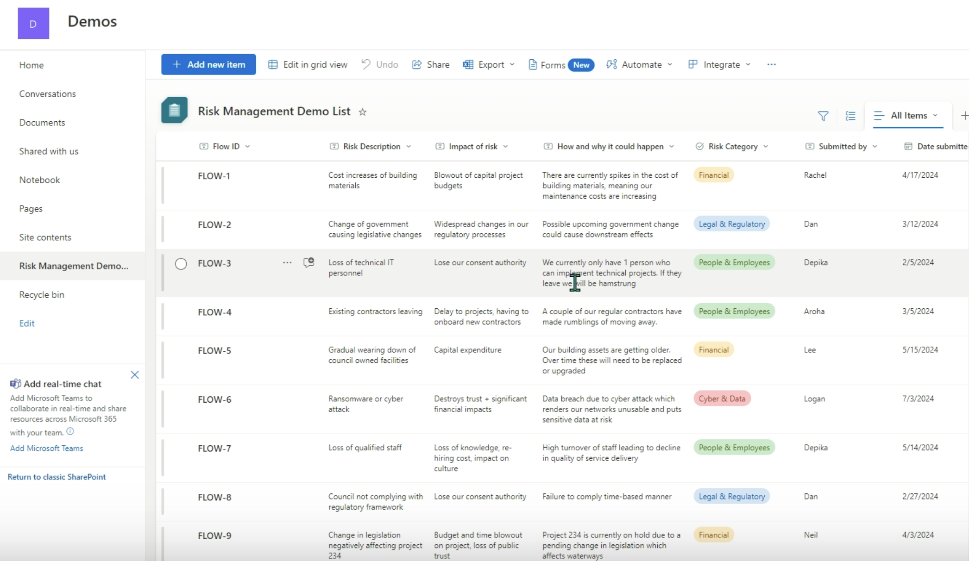969x561 pixels.
Task: Click the Automate flows icon
Action: click(x=611, y=64)
